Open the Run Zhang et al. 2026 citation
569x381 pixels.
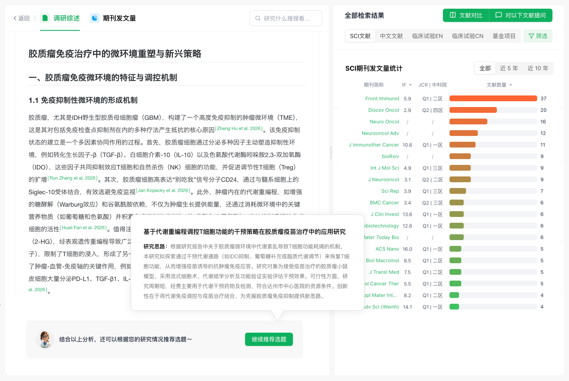coord(73,178)
